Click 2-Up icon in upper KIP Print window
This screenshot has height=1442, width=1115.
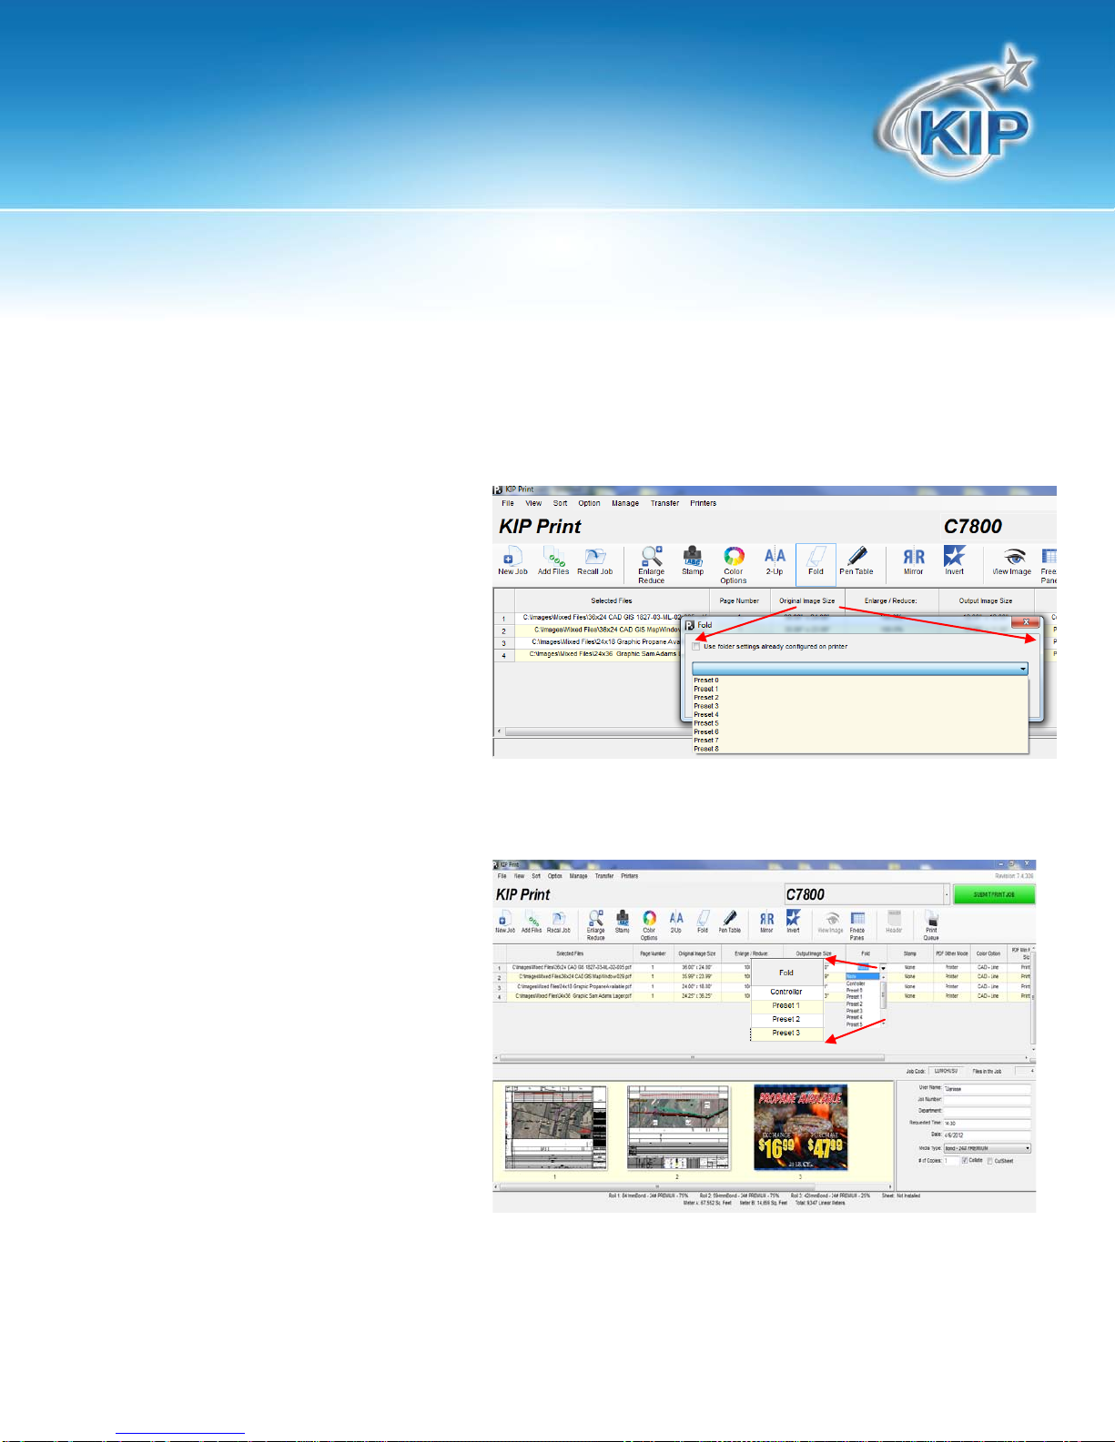[x=775, y=561]
